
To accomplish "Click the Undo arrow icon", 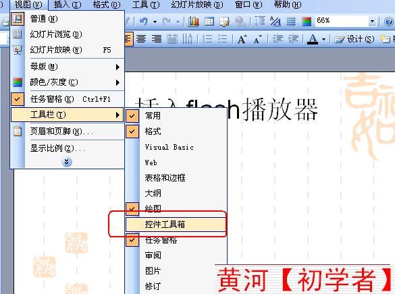I will pyautogui.click(x=144, y=22).
